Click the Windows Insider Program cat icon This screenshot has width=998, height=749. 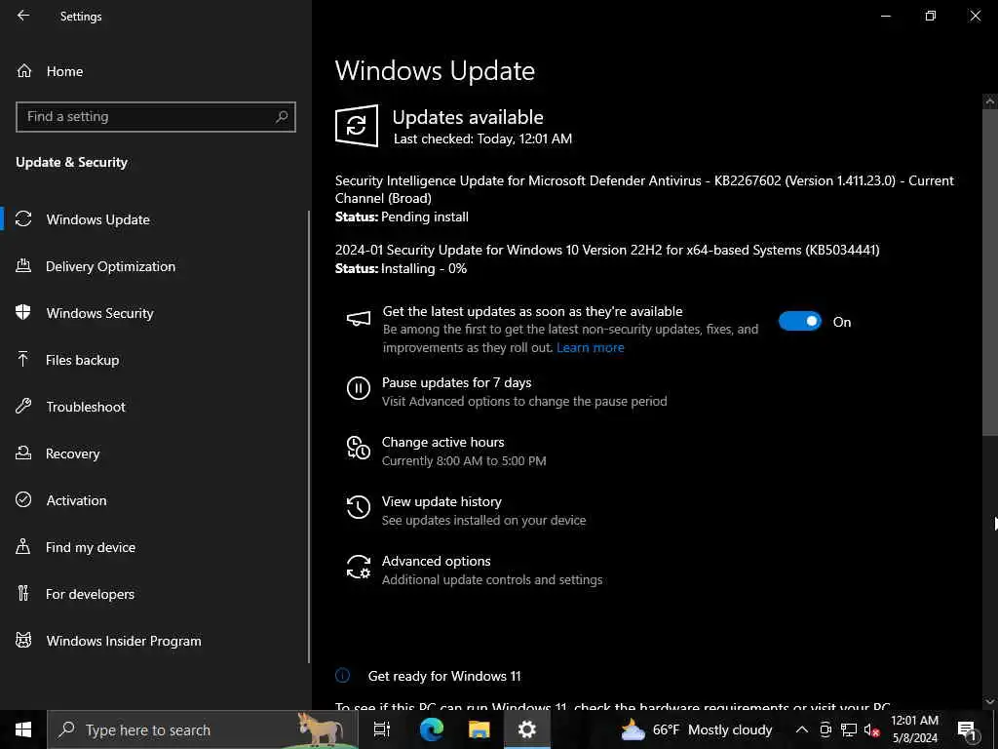(23, 641)
